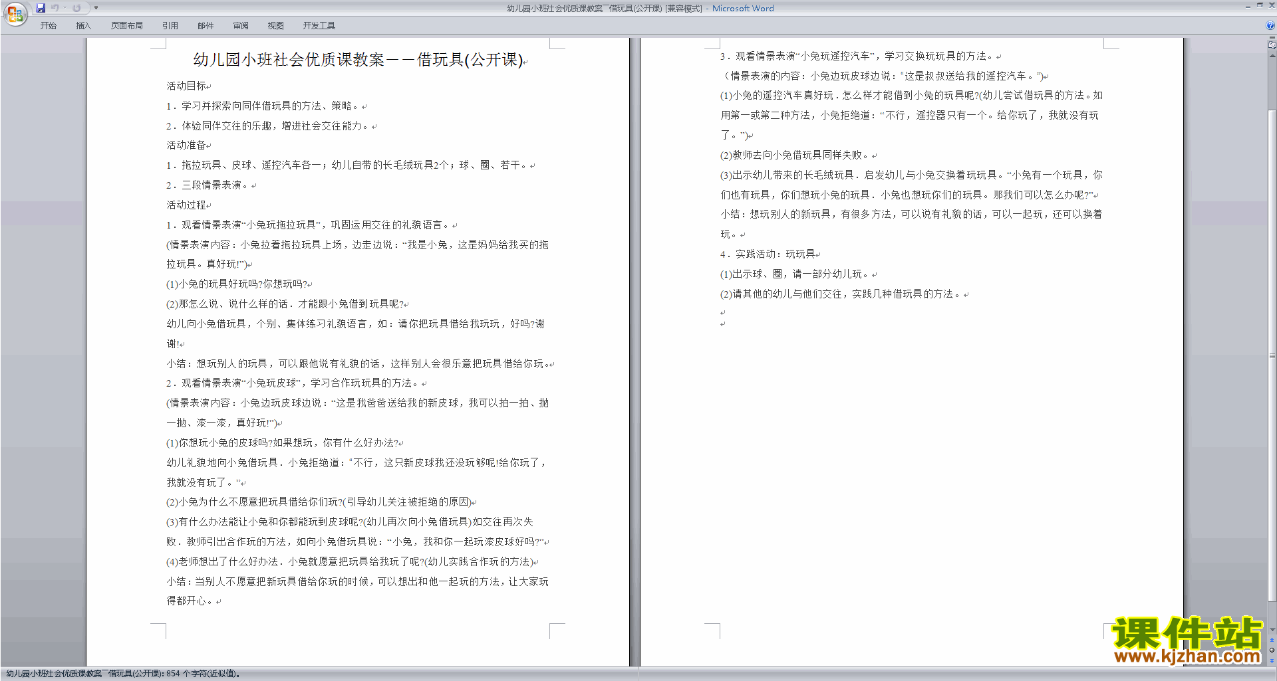Open the Undo history dropdown arrow
Viewport: 1277px width, 681px height.
[x=65, y=8]
